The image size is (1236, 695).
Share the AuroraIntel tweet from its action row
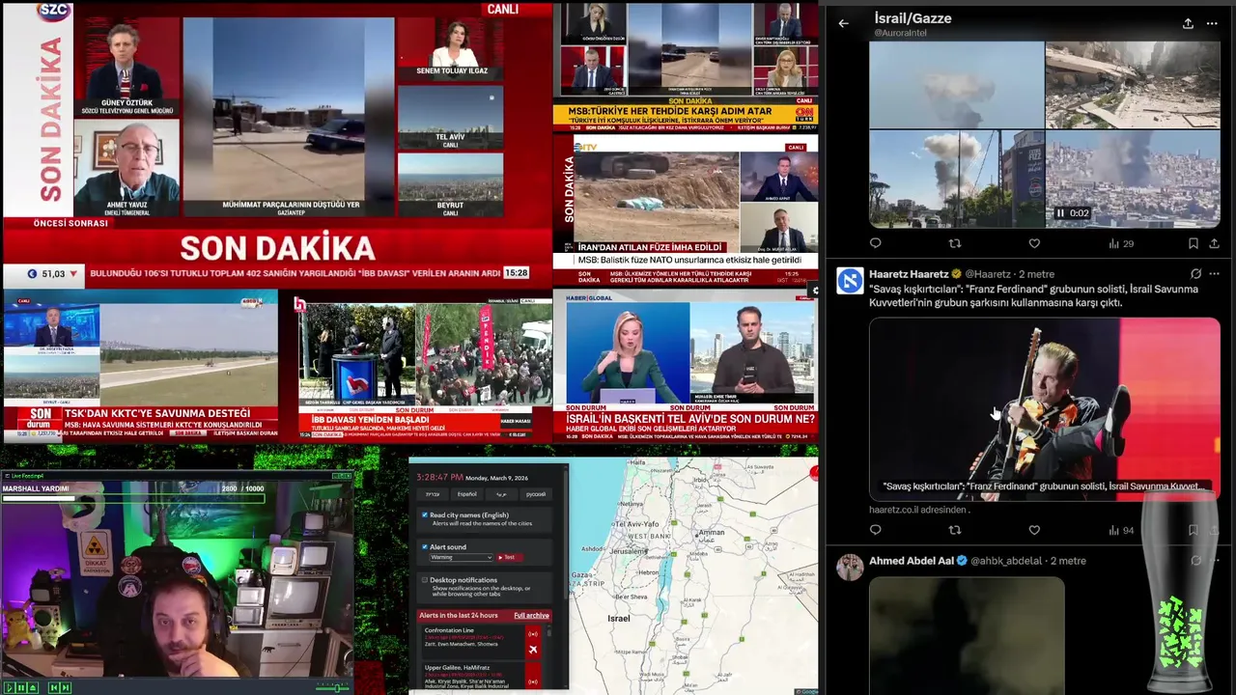coord(1214,243)
